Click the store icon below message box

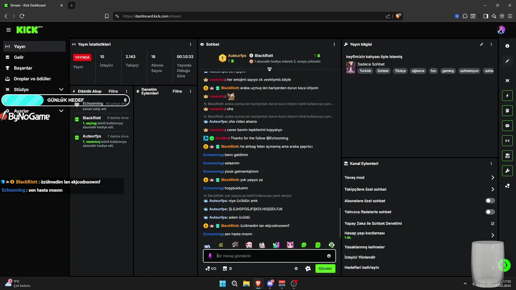point(225,269)
